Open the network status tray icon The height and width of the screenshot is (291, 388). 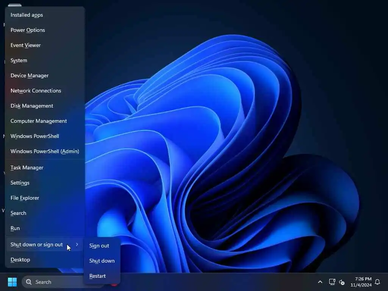(332, 282)
